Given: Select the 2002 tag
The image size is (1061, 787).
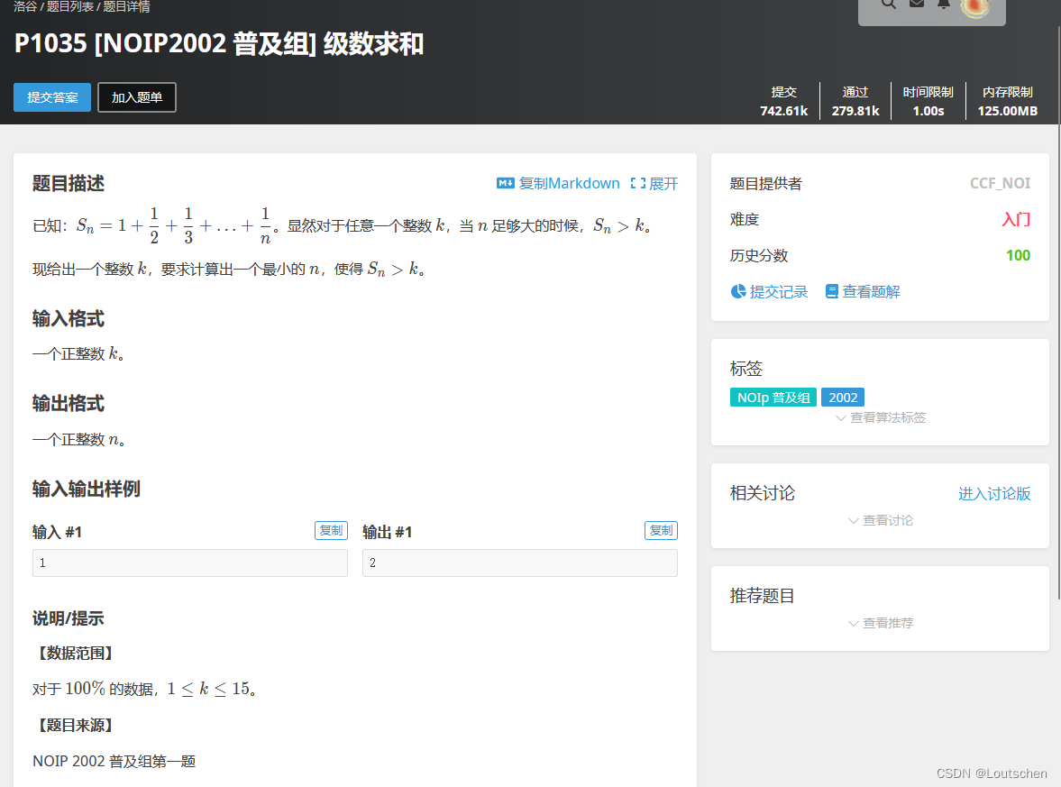Looking at the screenshot, I should [x=842, y=397].
